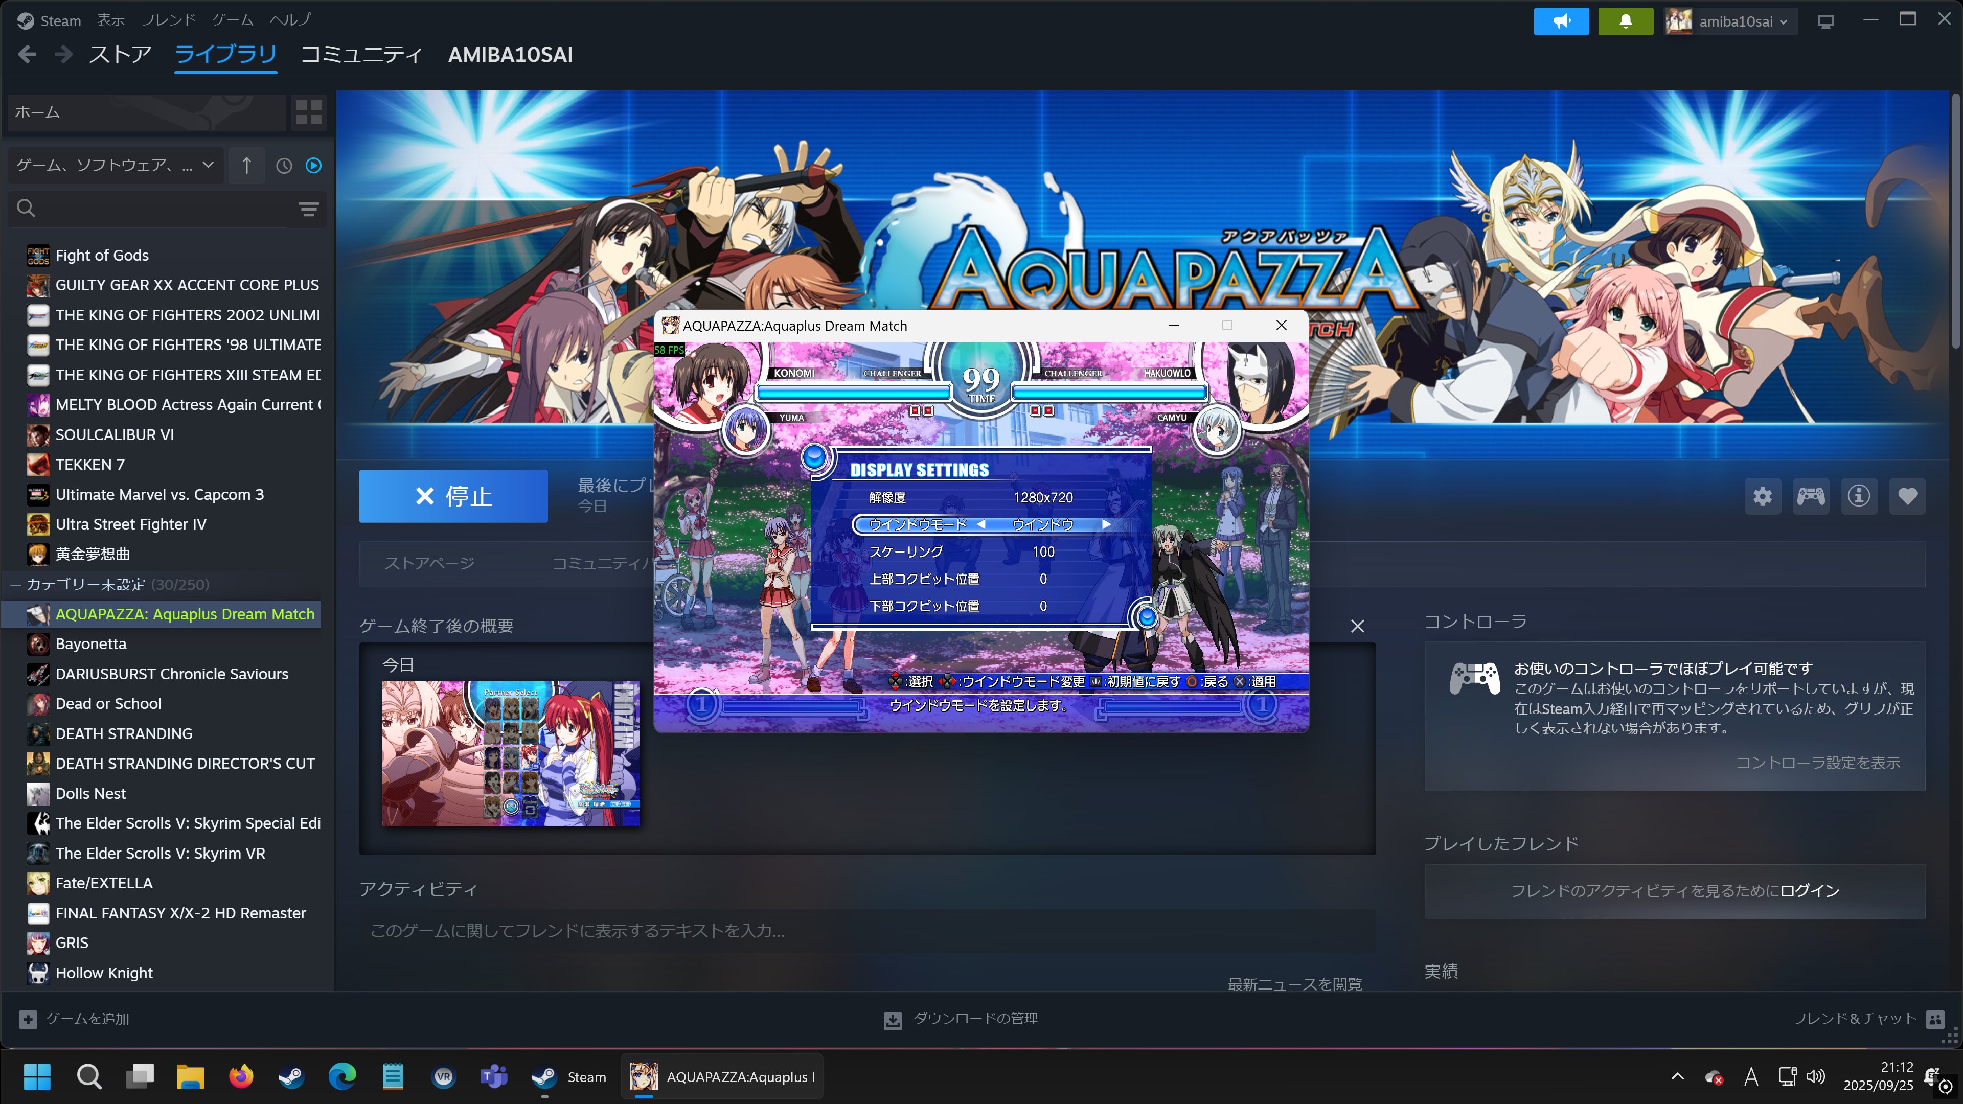Add game to favorites heart icon
The image size is (1963, 1104).
tap(1907, 497)
